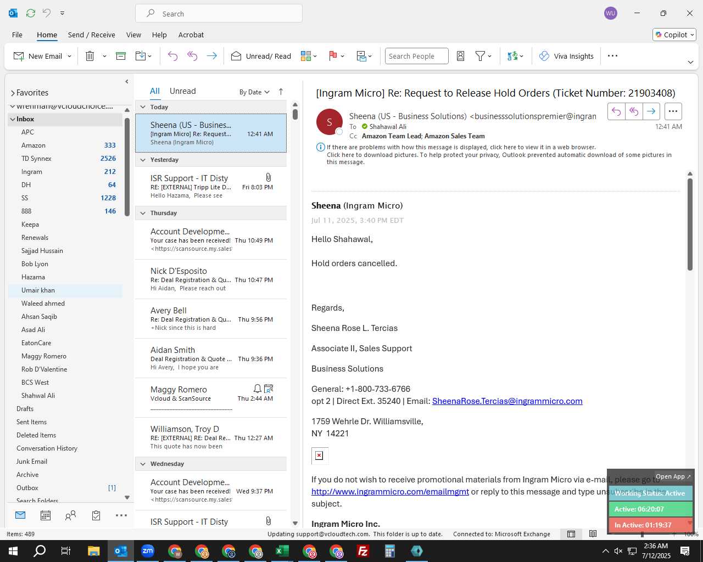Open Excel from the taskbar
The width and height of the screenshot is (703, 562).
(x=282, y=551)
